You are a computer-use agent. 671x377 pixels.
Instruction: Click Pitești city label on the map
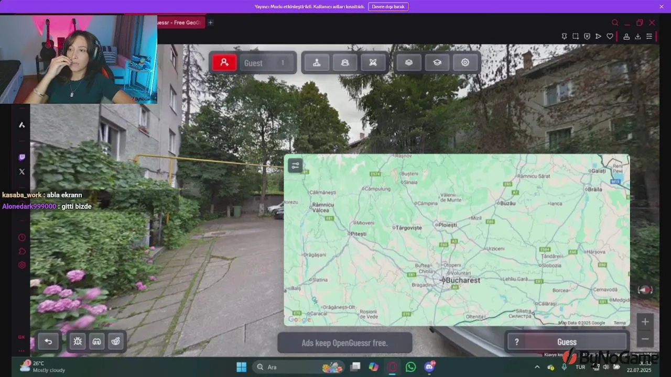click(359, 234)
